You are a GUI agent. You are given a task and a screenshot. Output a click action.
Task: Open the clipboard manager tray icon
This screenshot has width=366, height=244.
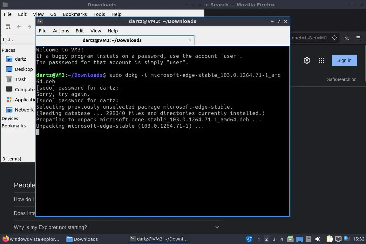(329, 239)
